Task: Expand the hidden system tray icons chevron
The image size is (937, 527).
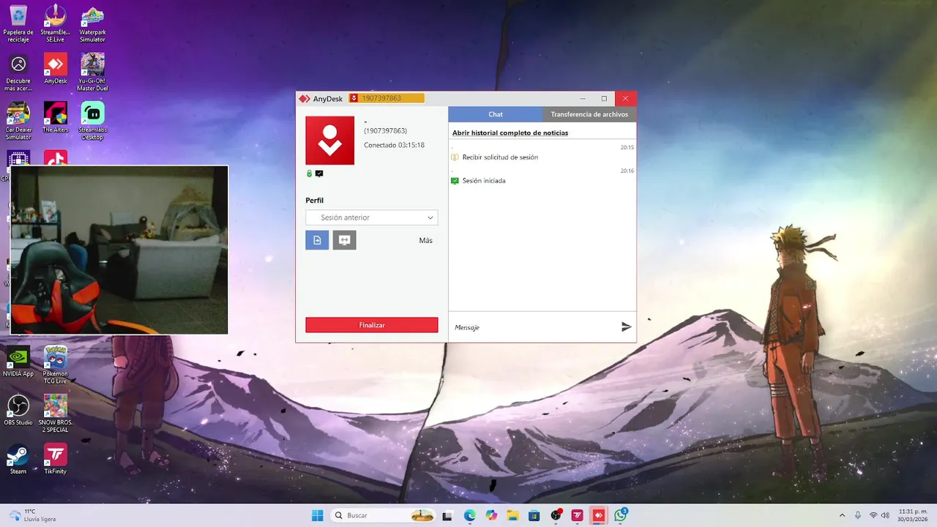Action: click(842, 515)
